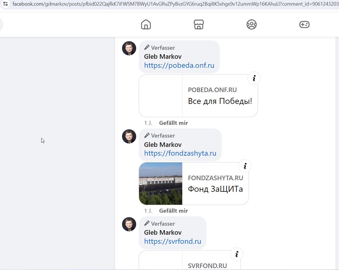This screenshot has height=270, width=339.
Task: Open the https://pobeda.onf.ru link
Action: [x=179, y=66]
